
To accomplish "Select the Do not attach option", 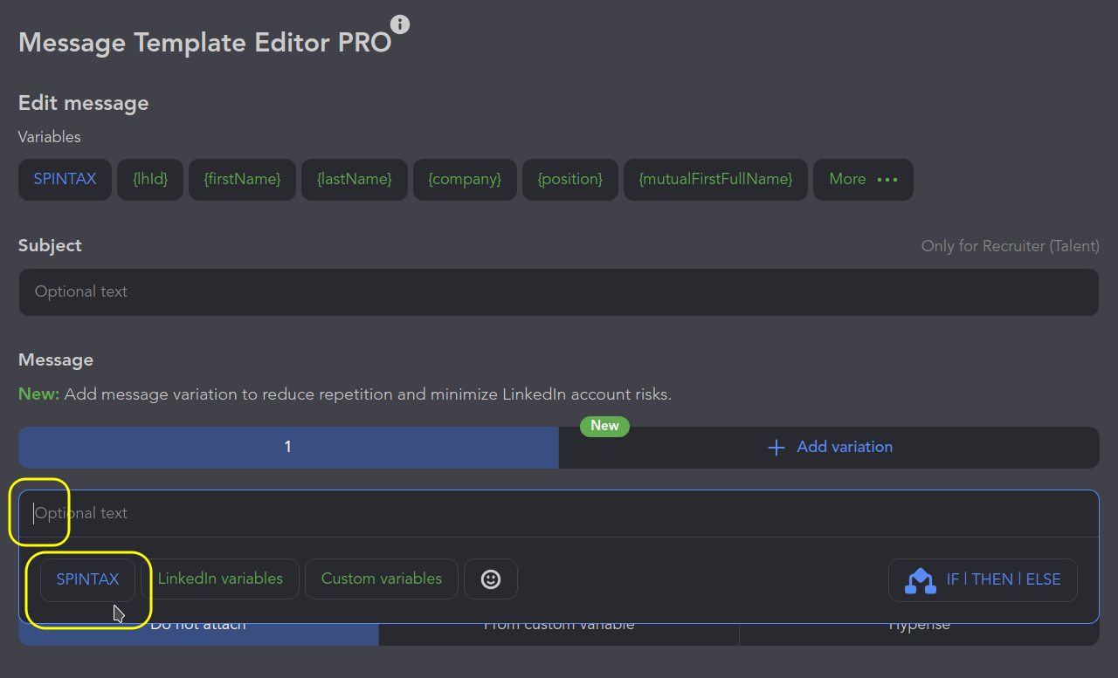I will (x=198, y=633).
